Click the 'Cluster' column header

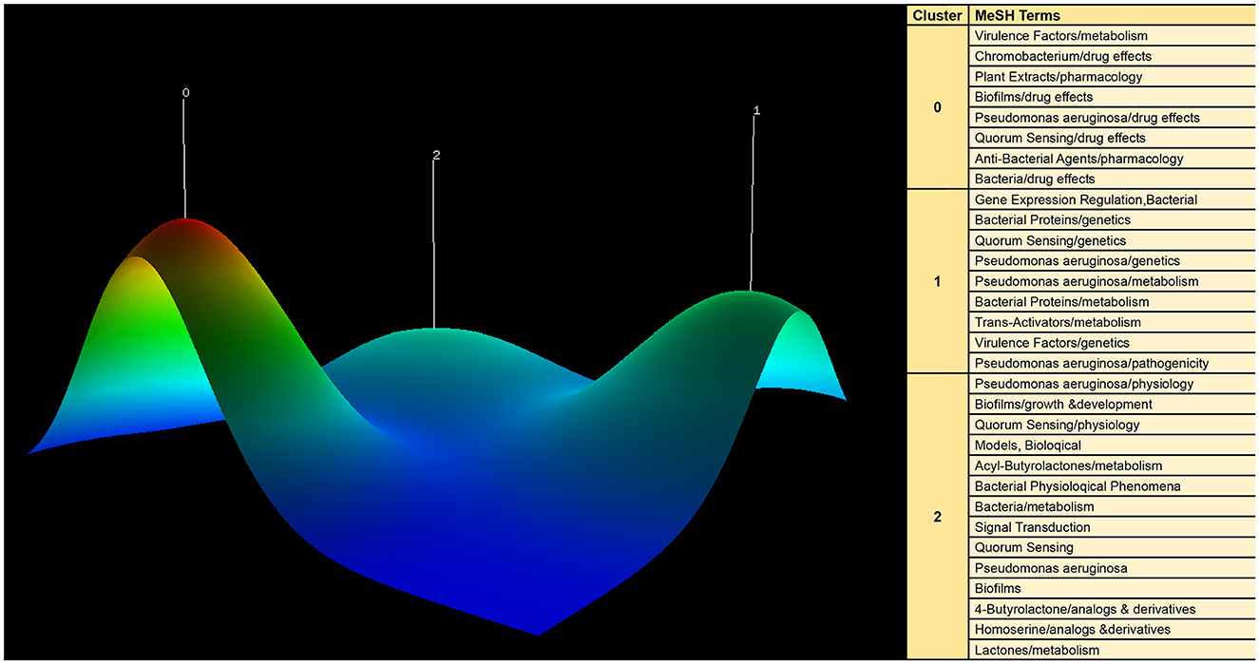tap(937, 15)
